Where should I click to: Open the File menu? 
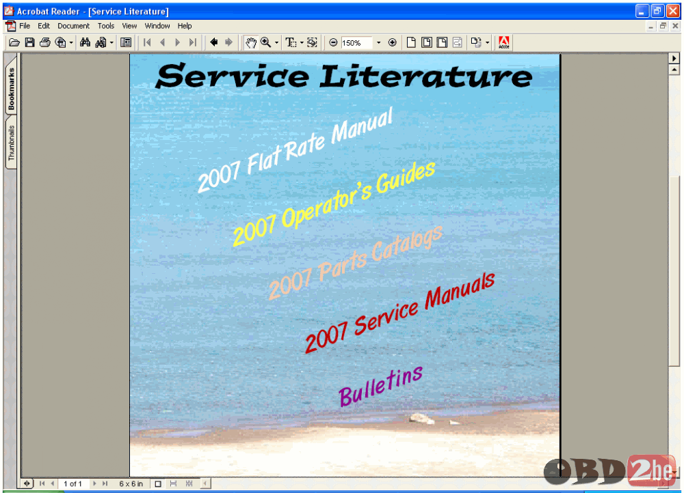25,26
